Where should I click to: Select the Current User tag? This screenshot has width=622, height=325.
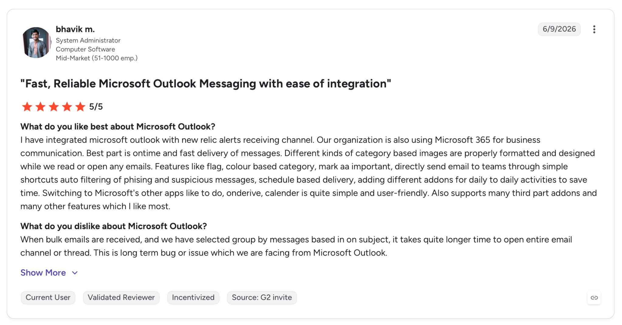tap(48, 298)
